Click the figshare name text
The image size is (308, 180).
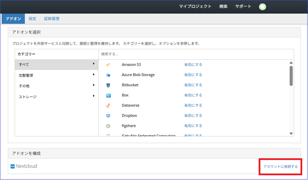[x=128, y=126]
